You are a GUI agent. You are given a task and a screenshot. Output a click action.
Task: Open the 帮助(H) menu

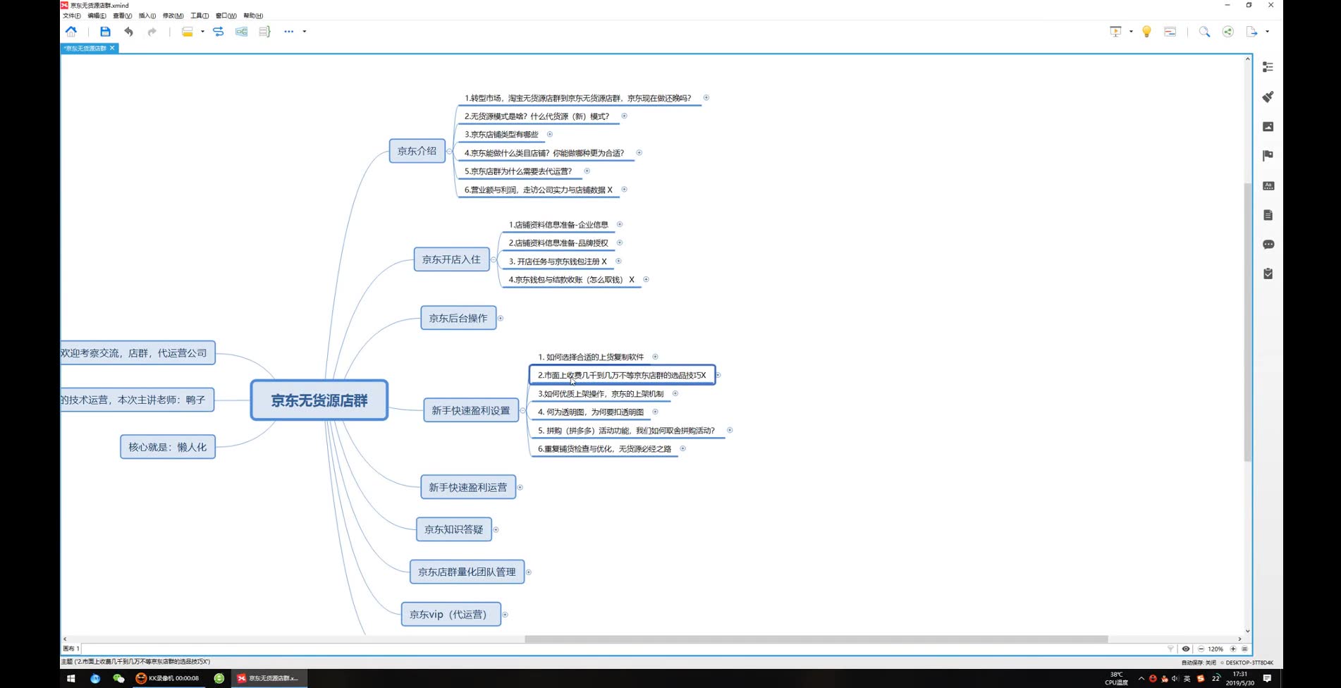[253, 16]
